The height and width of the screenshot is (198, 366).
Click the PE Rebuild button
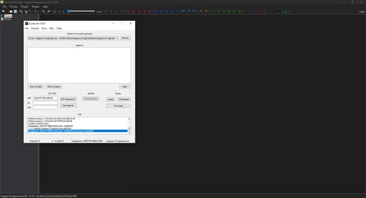click(124, 100)
